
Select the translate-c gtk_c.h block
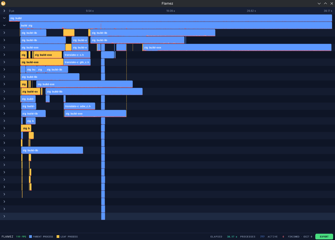pyautogui.click(x=77, y=62)
